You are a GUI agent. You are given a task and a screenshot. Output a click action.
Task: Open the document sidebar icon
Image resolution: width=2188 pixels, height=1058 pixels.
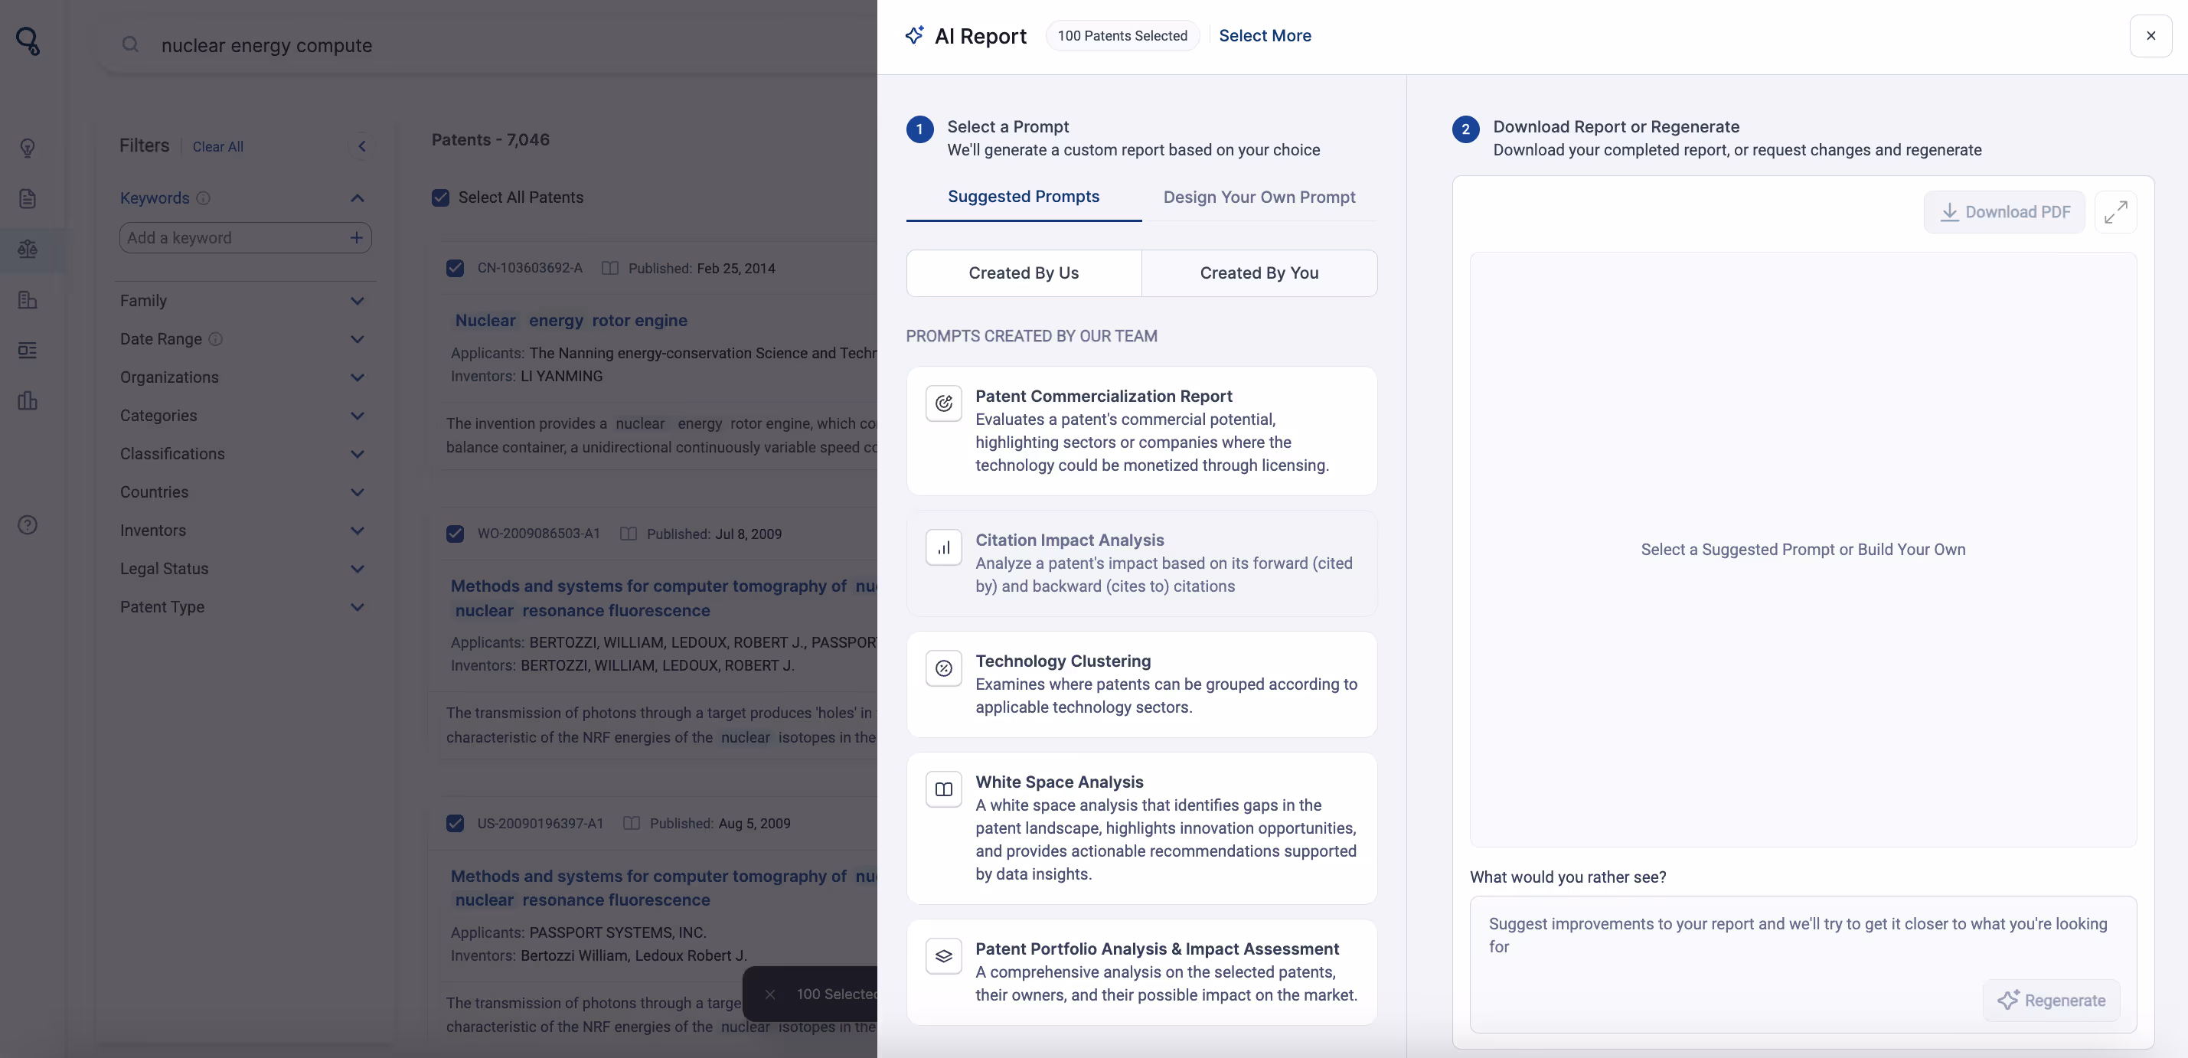[x=28, y=199]
